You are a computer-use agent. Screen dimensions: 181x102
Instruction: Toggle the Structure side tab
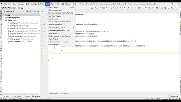tap(1, 46)
